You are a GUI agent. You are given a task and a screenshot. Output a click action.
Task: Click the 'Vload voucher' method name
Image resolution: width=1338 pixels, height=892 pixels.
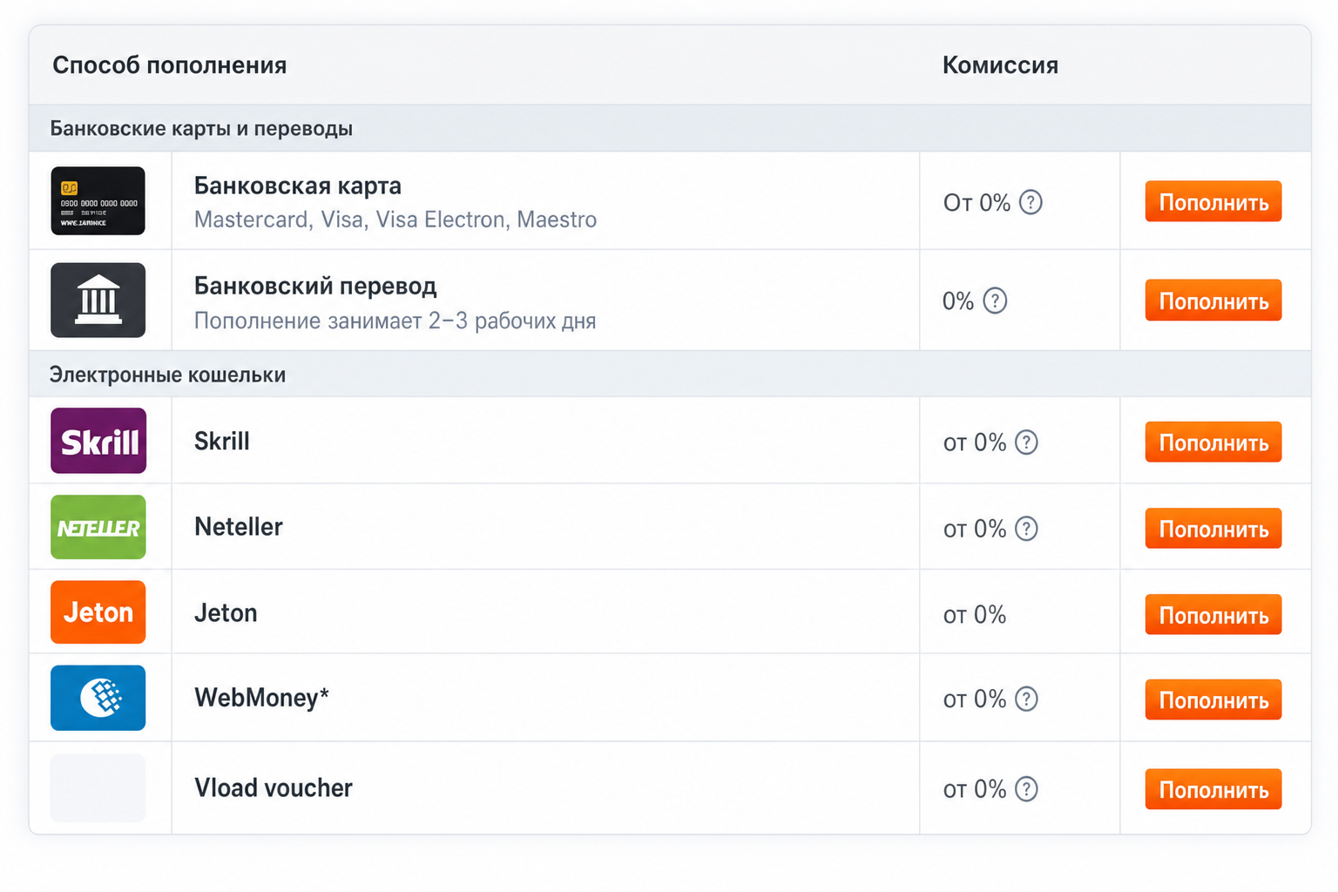click(274, 787)
